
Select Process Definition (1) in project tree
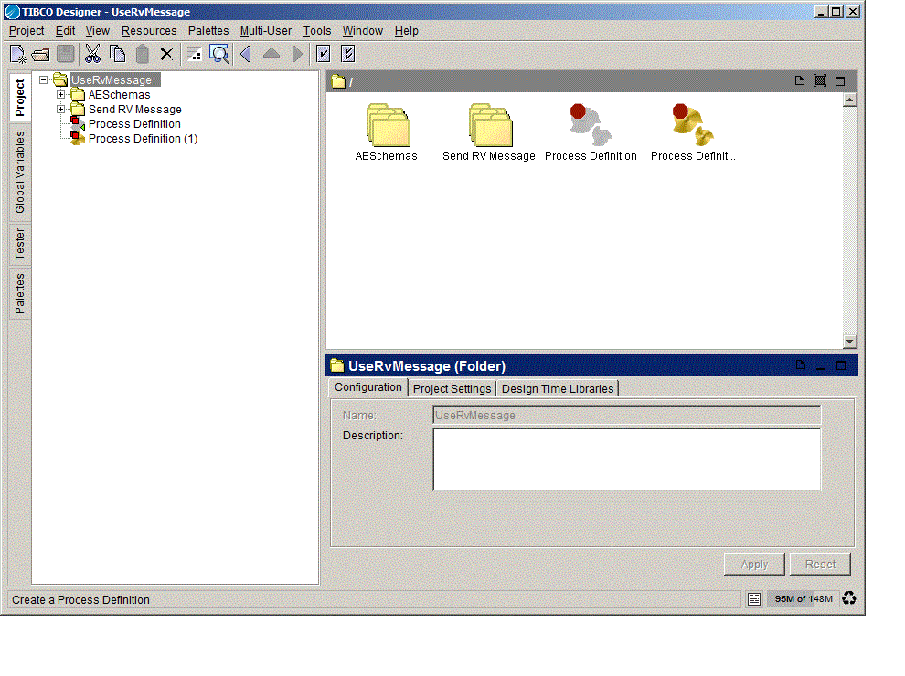pos(144,139)
